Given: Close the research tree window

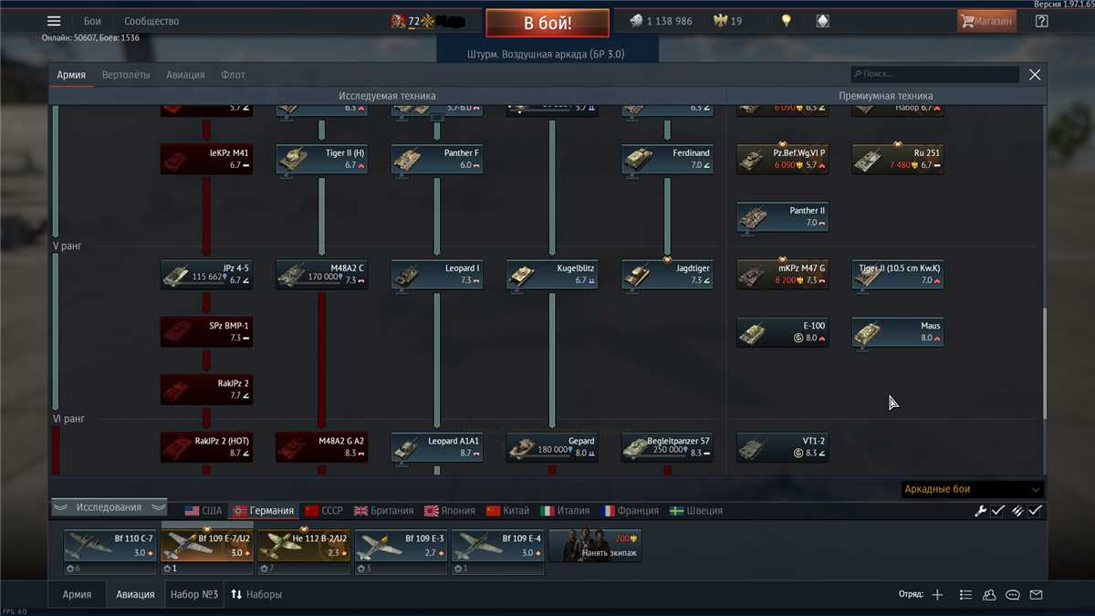Looking at the screenshot, I should 1035,75.
